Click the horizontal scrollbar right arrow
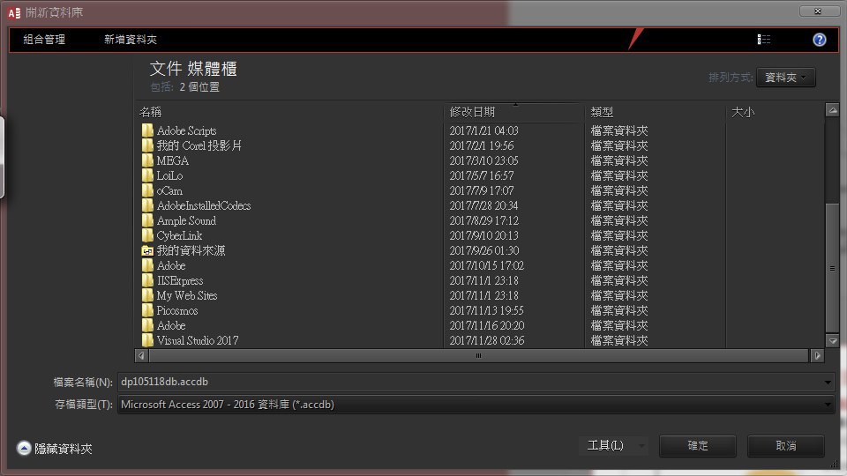Viewport: 847px width, 476px height. (818, 356)
